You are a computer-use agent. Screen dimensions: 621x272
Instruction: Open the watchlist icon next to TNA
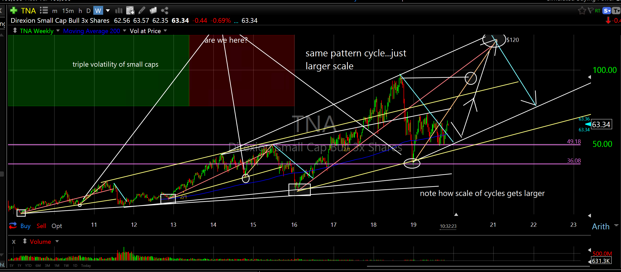pos(44,11)
